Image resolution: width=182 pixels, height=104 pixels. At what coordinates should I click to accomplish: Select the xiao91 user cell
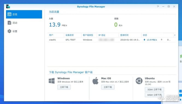point(52,40)
